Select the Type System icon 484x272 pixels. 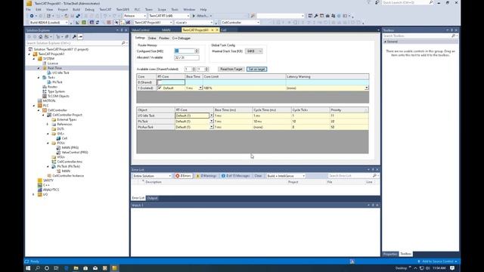click(x=45, y=91)
